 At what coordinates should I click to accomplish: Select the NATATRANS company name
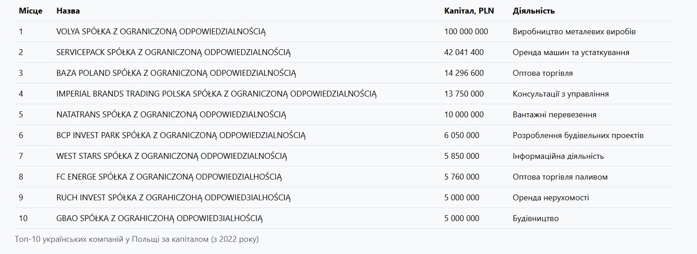(x=171, y=115)
